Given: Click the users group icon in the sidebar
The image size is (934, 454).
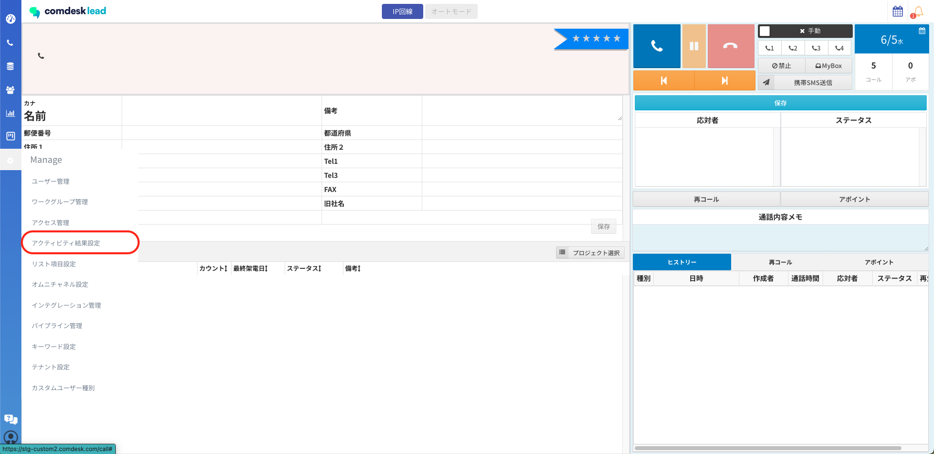Looking at the screenshot, I should pos(10,90).
